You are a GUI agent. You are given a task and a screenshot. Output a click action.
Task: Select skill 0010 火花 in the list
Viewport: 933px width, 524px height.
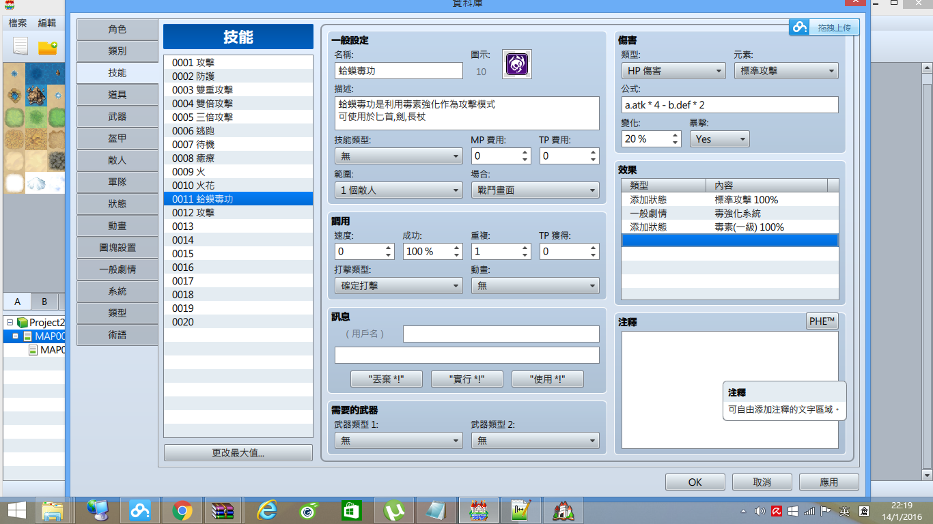[x=238, y=186]
